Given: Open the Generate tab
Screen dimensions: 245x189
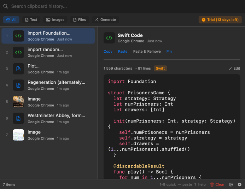Looking at the screenshot, I should pyautogui.click(x=105, y=20).
